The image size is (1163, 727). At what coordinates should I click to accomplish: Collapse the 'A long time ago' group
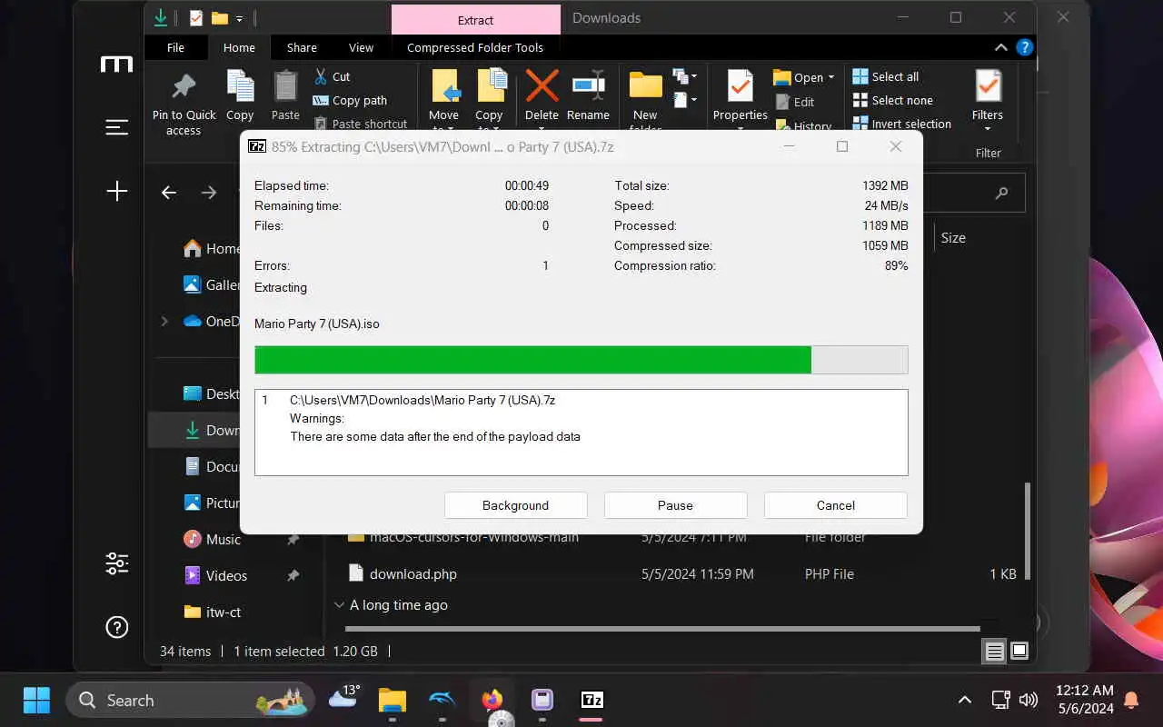tap(339, 605)
